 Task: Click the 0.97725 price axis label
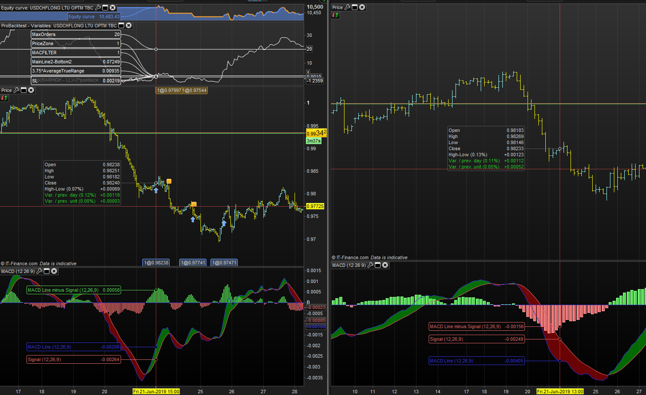pos(315,206)
